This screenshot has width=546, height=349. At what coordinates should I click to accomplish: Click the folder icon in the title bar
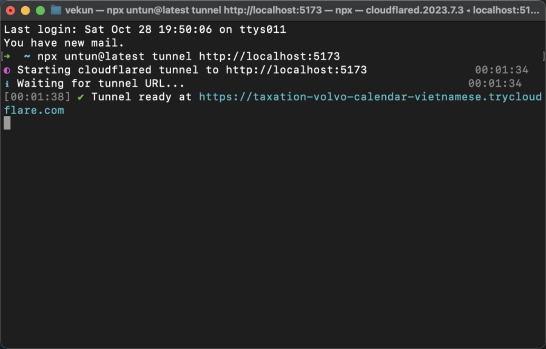tap(56, 10)
